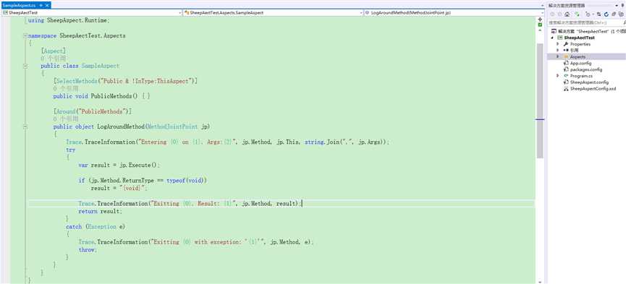Screen dimensions: 626x284
Task: Open the SheepAectTest.Aspects.SampleAspect type dropdown
Action: click(x=273, y=13)
